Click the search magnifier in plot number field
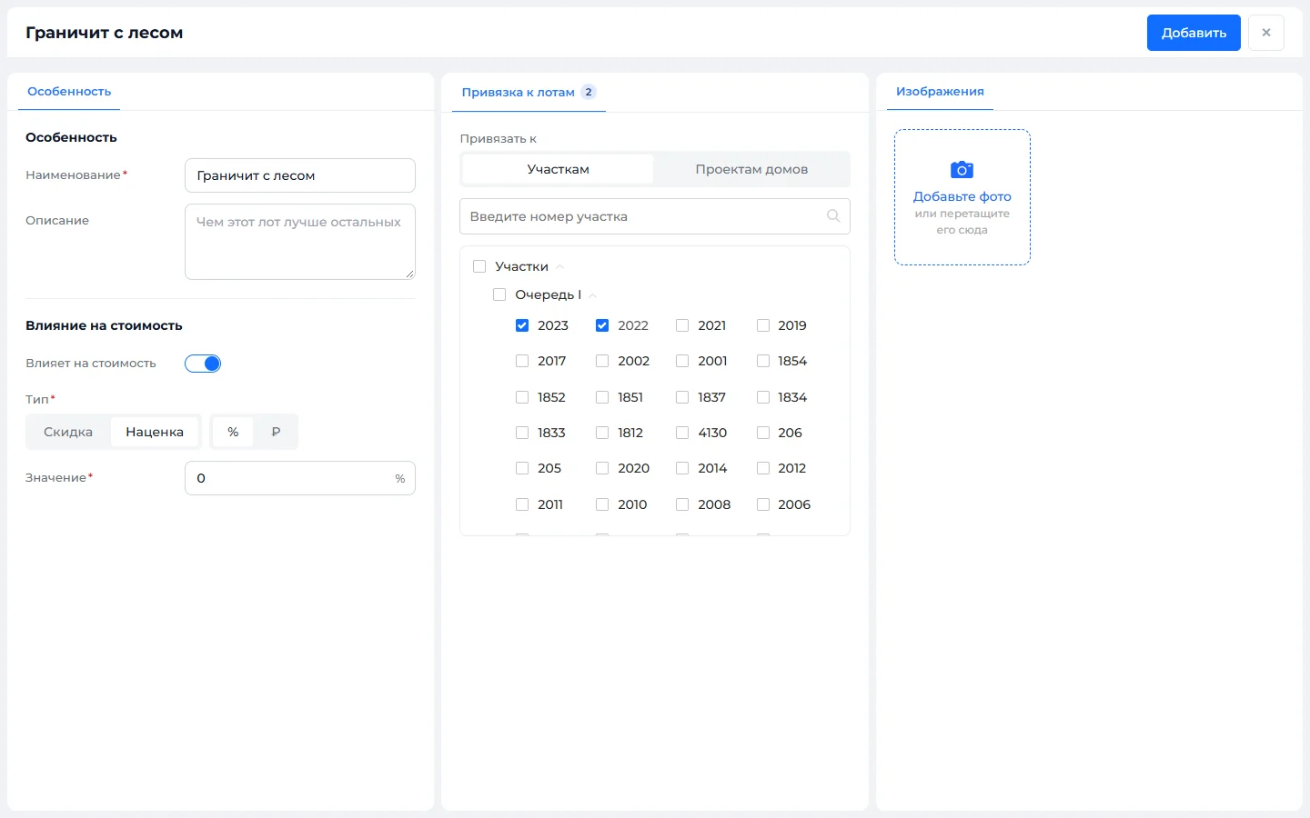Image resolution: width=1310 pixels, height=818 pixels. pyautogui.click(x=832, y=216)
